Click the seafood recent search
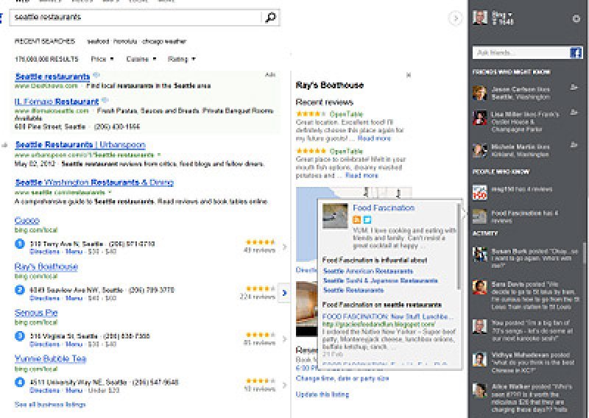589x418 pixels. (x=98, y=41)
